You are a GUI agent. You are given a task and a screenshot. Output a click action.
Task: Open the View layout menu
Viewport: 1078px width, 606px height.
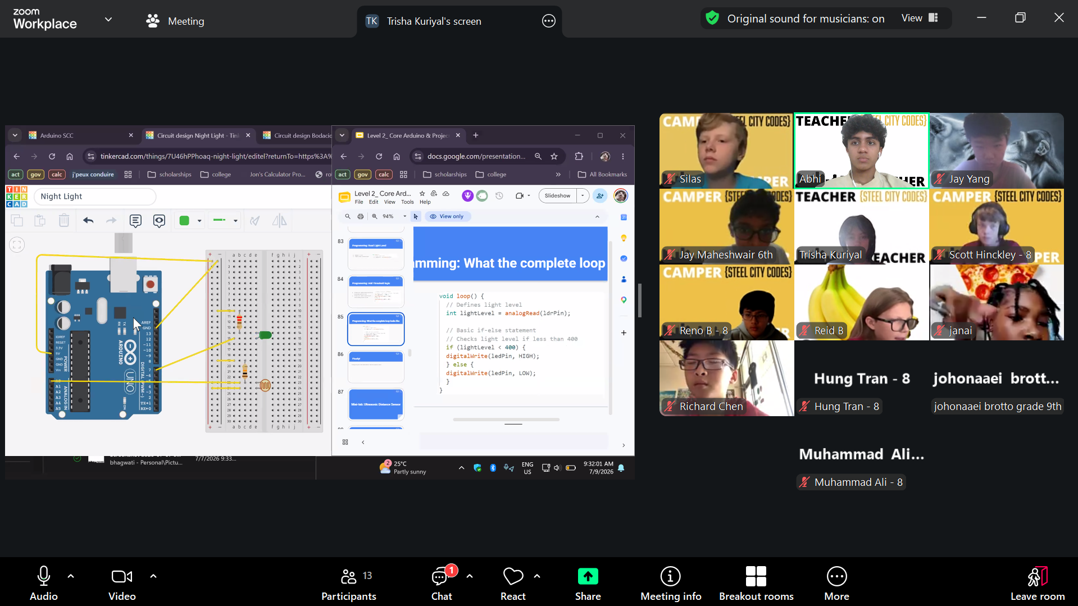(920, 18)
